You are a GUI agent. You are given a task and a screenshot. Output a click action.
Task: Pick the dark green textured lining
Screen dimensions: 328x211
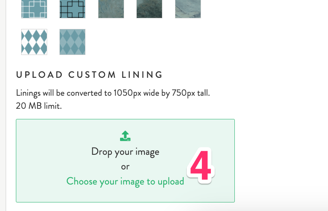pyautogui.click(x=149, y=9)
